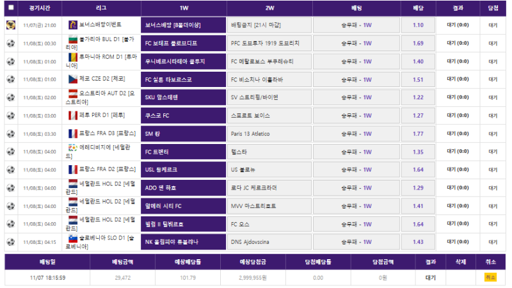
Task: Click the 1.10 odds in bonus row
Action: click(x=418, y=25)
